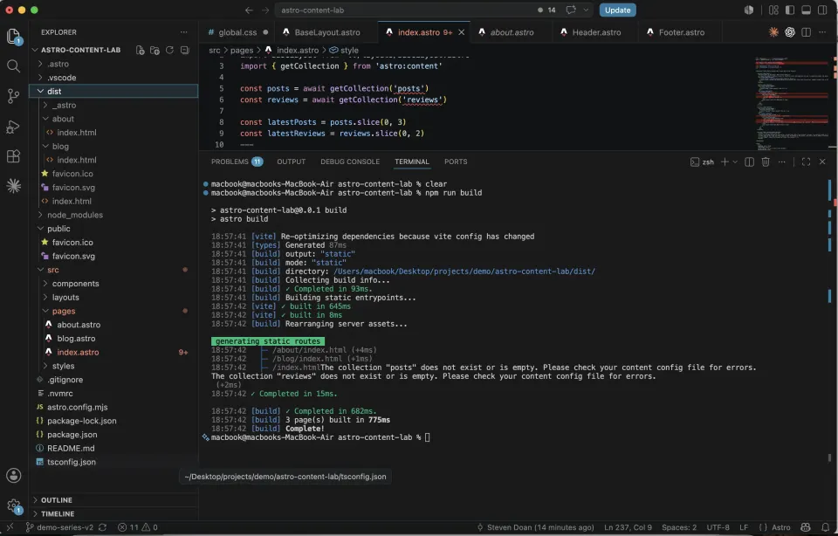Click UTF-8 encoding in status bar
Viewport: 838px width, 536px height.
pos(718,527)
